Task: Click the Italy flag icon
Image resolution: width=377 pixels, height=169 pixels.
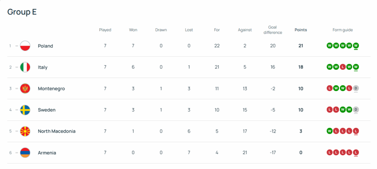Action: tap(25, 67)
